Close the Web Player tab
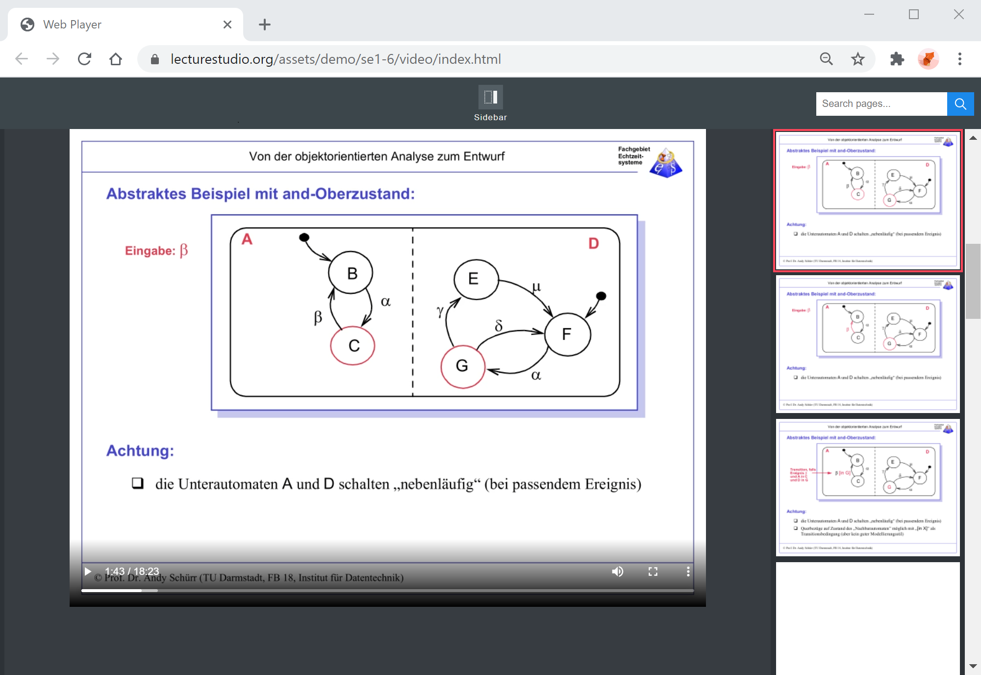This screenshot has height=675, width=981. (x=227, y=25)
